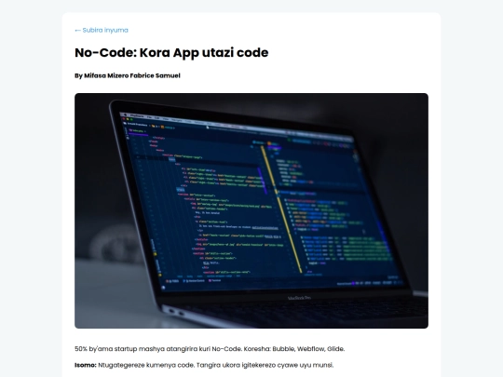Click the author line "By Mifasa Mizero Fabrice Samuel"

(x=128, y=75)
